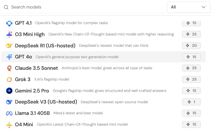
Task: Click the 1 credit badge for DeepSeek V3
Action: (191, 102)
